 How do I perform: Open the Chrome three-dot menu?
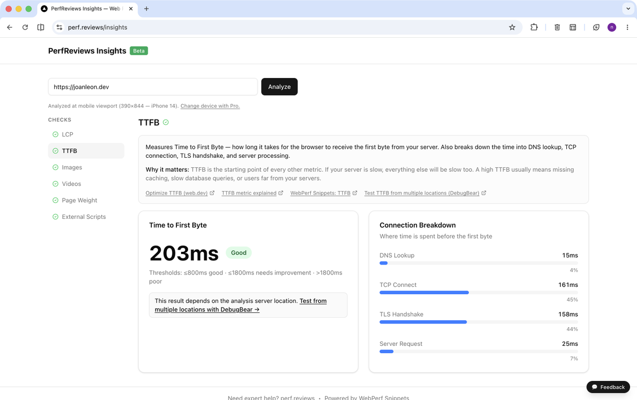click(627, 27)
